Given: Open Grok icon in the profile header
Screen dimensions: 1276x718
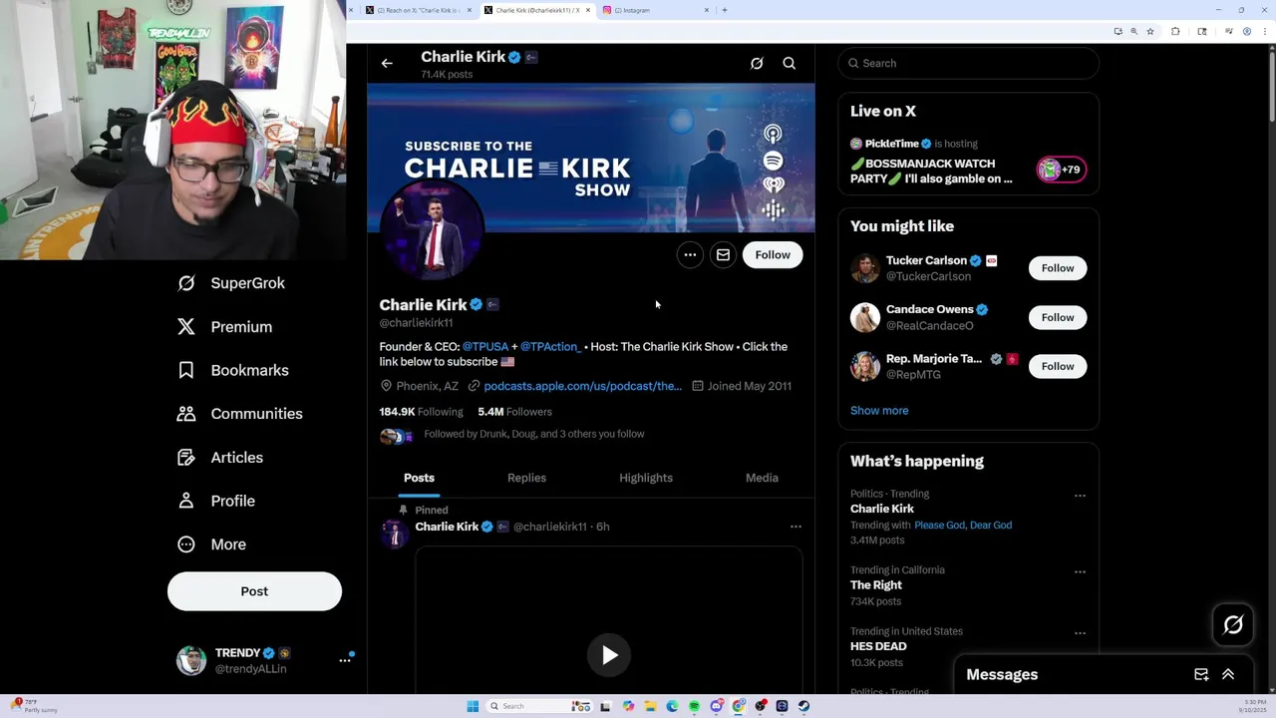Looking at the screenshot, I should [757, 63].
